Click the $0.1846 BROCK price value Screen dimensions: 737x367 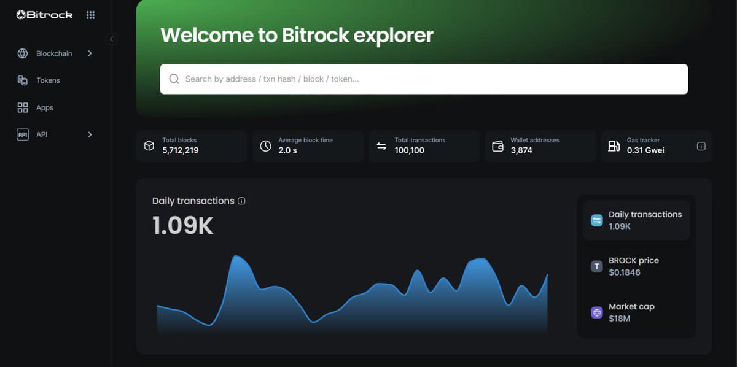(x=625, y=272)
